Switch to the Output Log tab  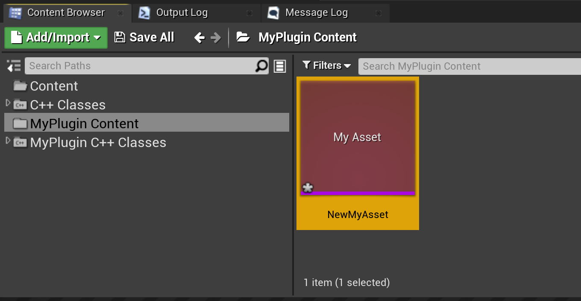pyautogui.click(x=182, y=13)
